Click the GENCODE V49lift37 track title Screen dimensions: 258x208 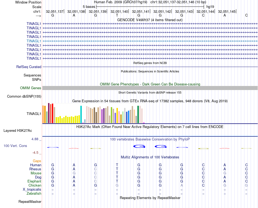click(150, 20)
